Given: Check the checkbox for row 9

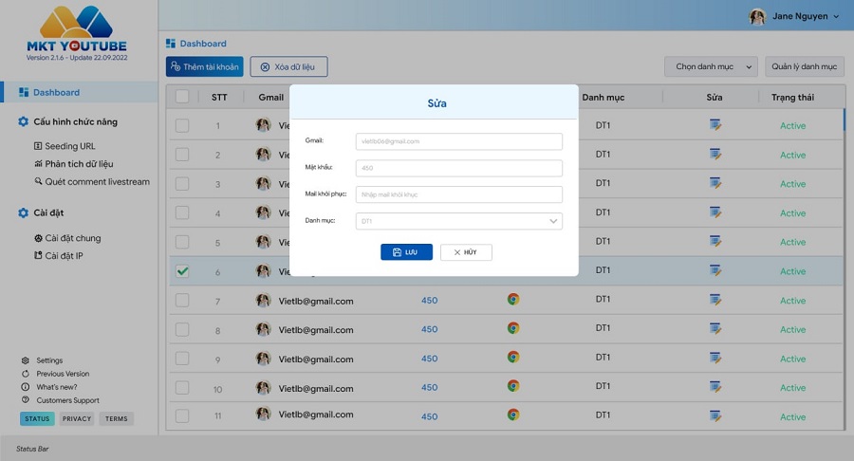Looking at the screenshot, I should click(x=182, y=359).
